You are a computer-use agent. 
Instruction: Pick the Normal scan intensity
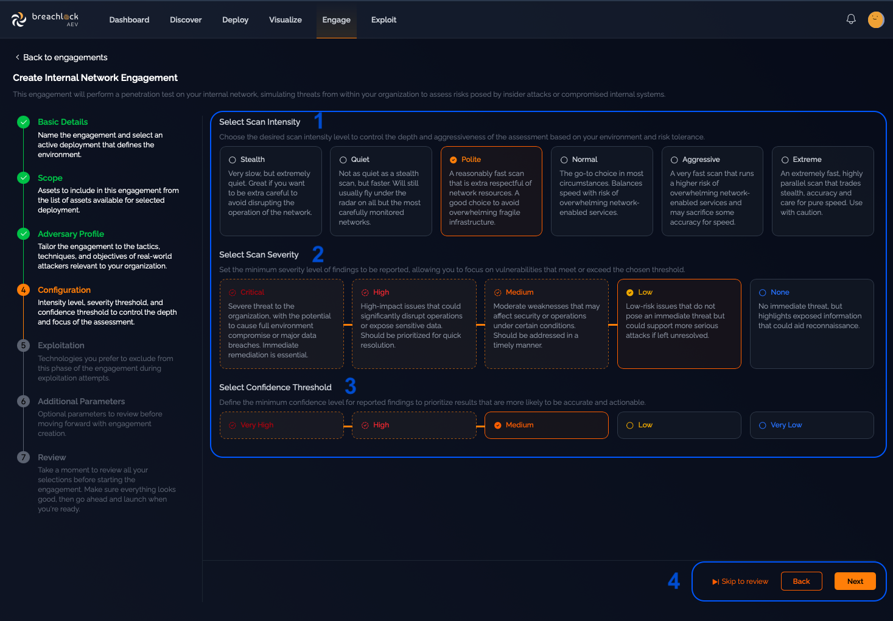click(x=602, y=191)
